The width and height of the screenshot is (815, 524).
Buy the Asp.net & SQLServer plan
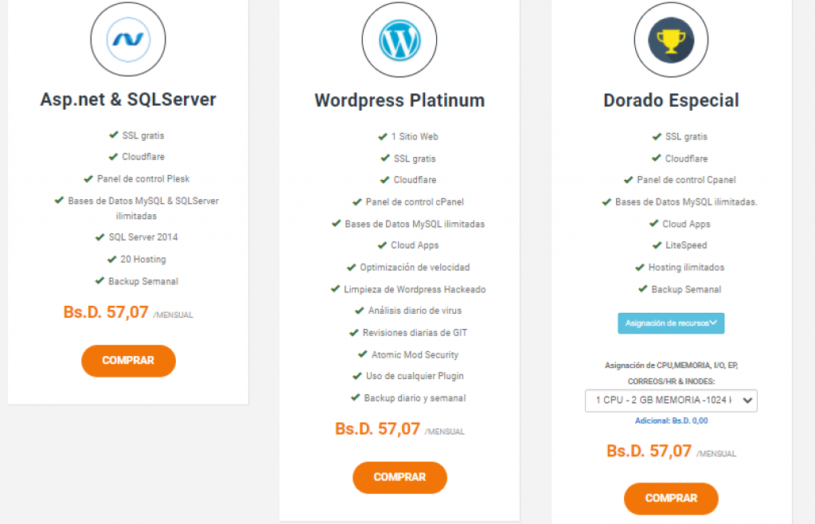(128, 361)
